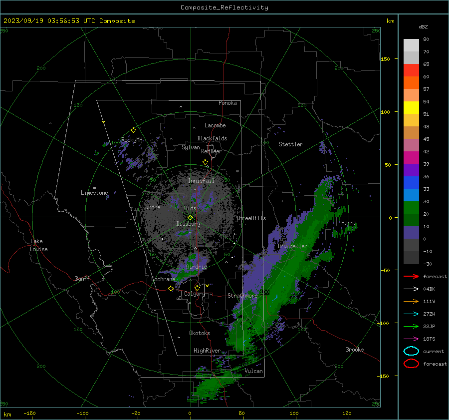Click the red forecast ellipse icon
449x420 pixels.
[411, 364]
